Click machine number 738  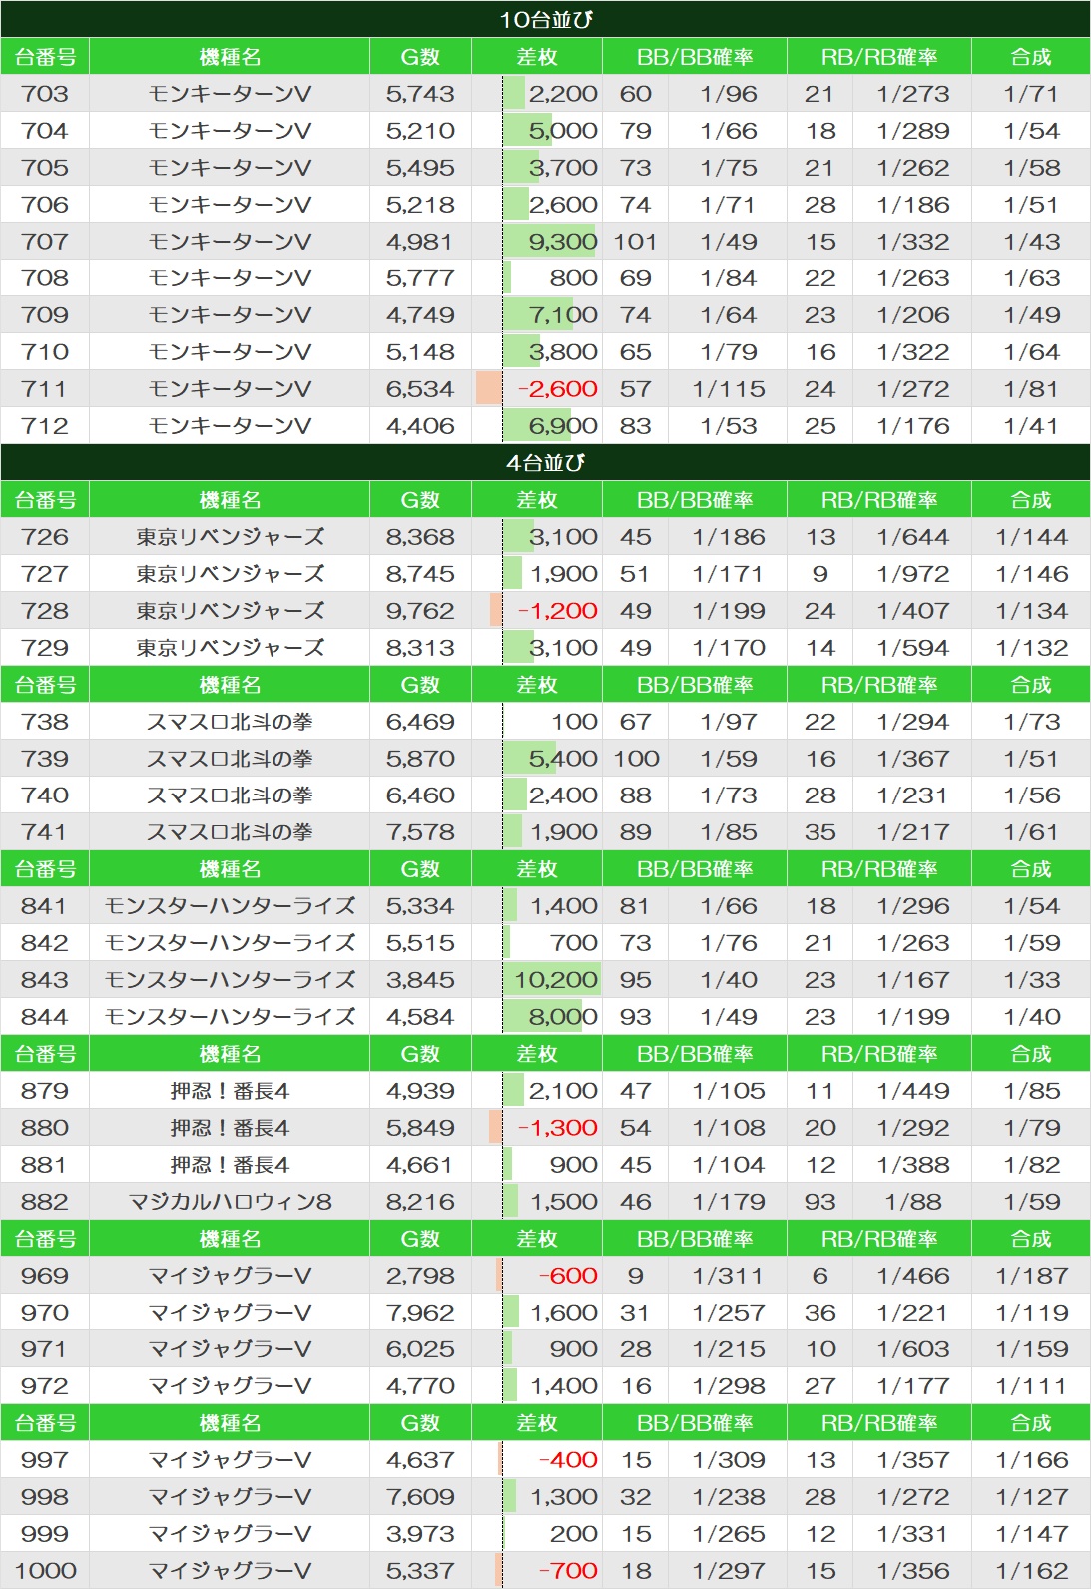45,722
